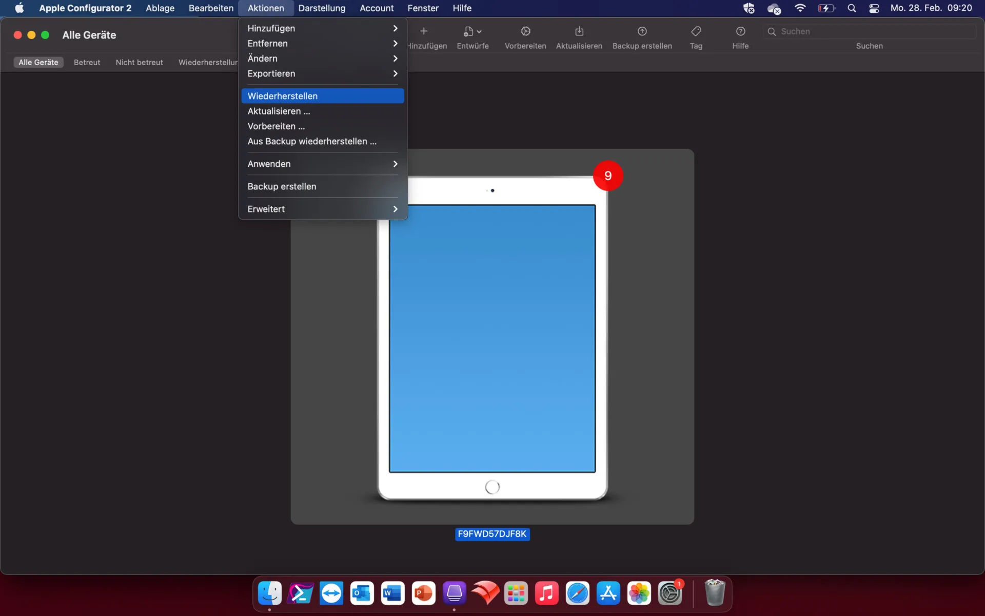This screenshot has height=616, width=985.
Task: Open Finder from the dock
Action: click(x=270, y=593)
